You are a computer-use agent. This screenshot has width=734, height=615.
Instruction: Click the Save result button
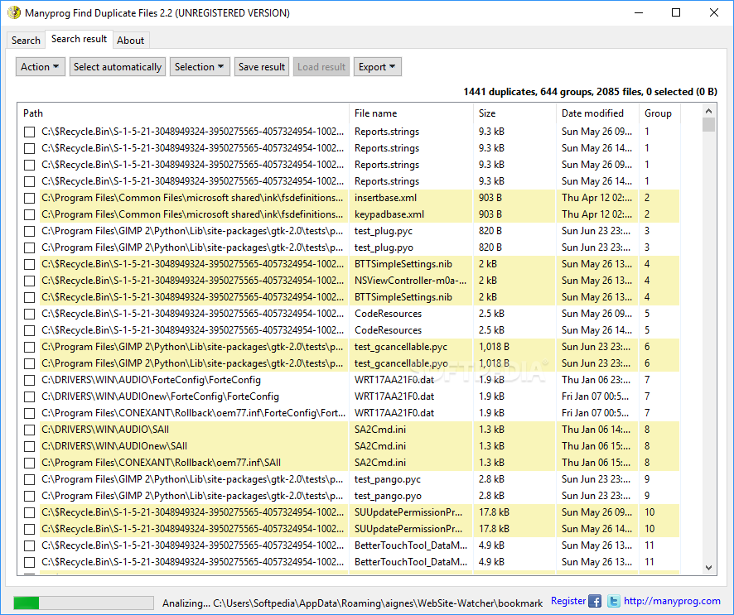[262, 67]
